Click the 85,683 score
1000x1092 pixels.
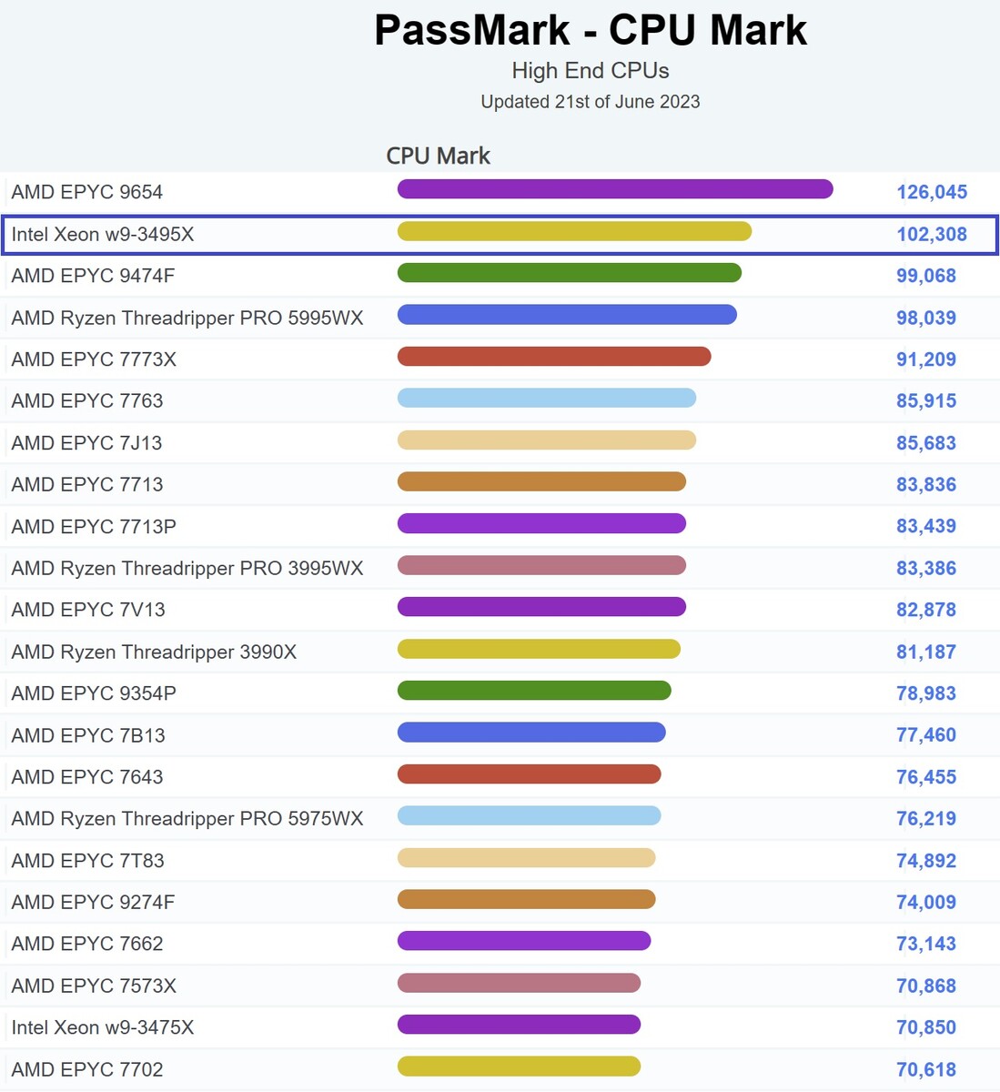pos(926,443)
